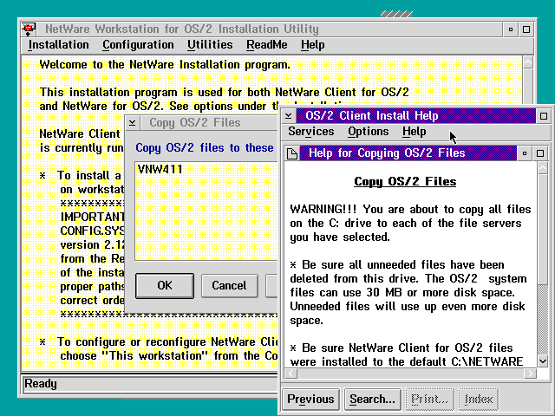Open the Utilities menu
The width and height of the screenshot is (555, 416).
tap(210, 45)
